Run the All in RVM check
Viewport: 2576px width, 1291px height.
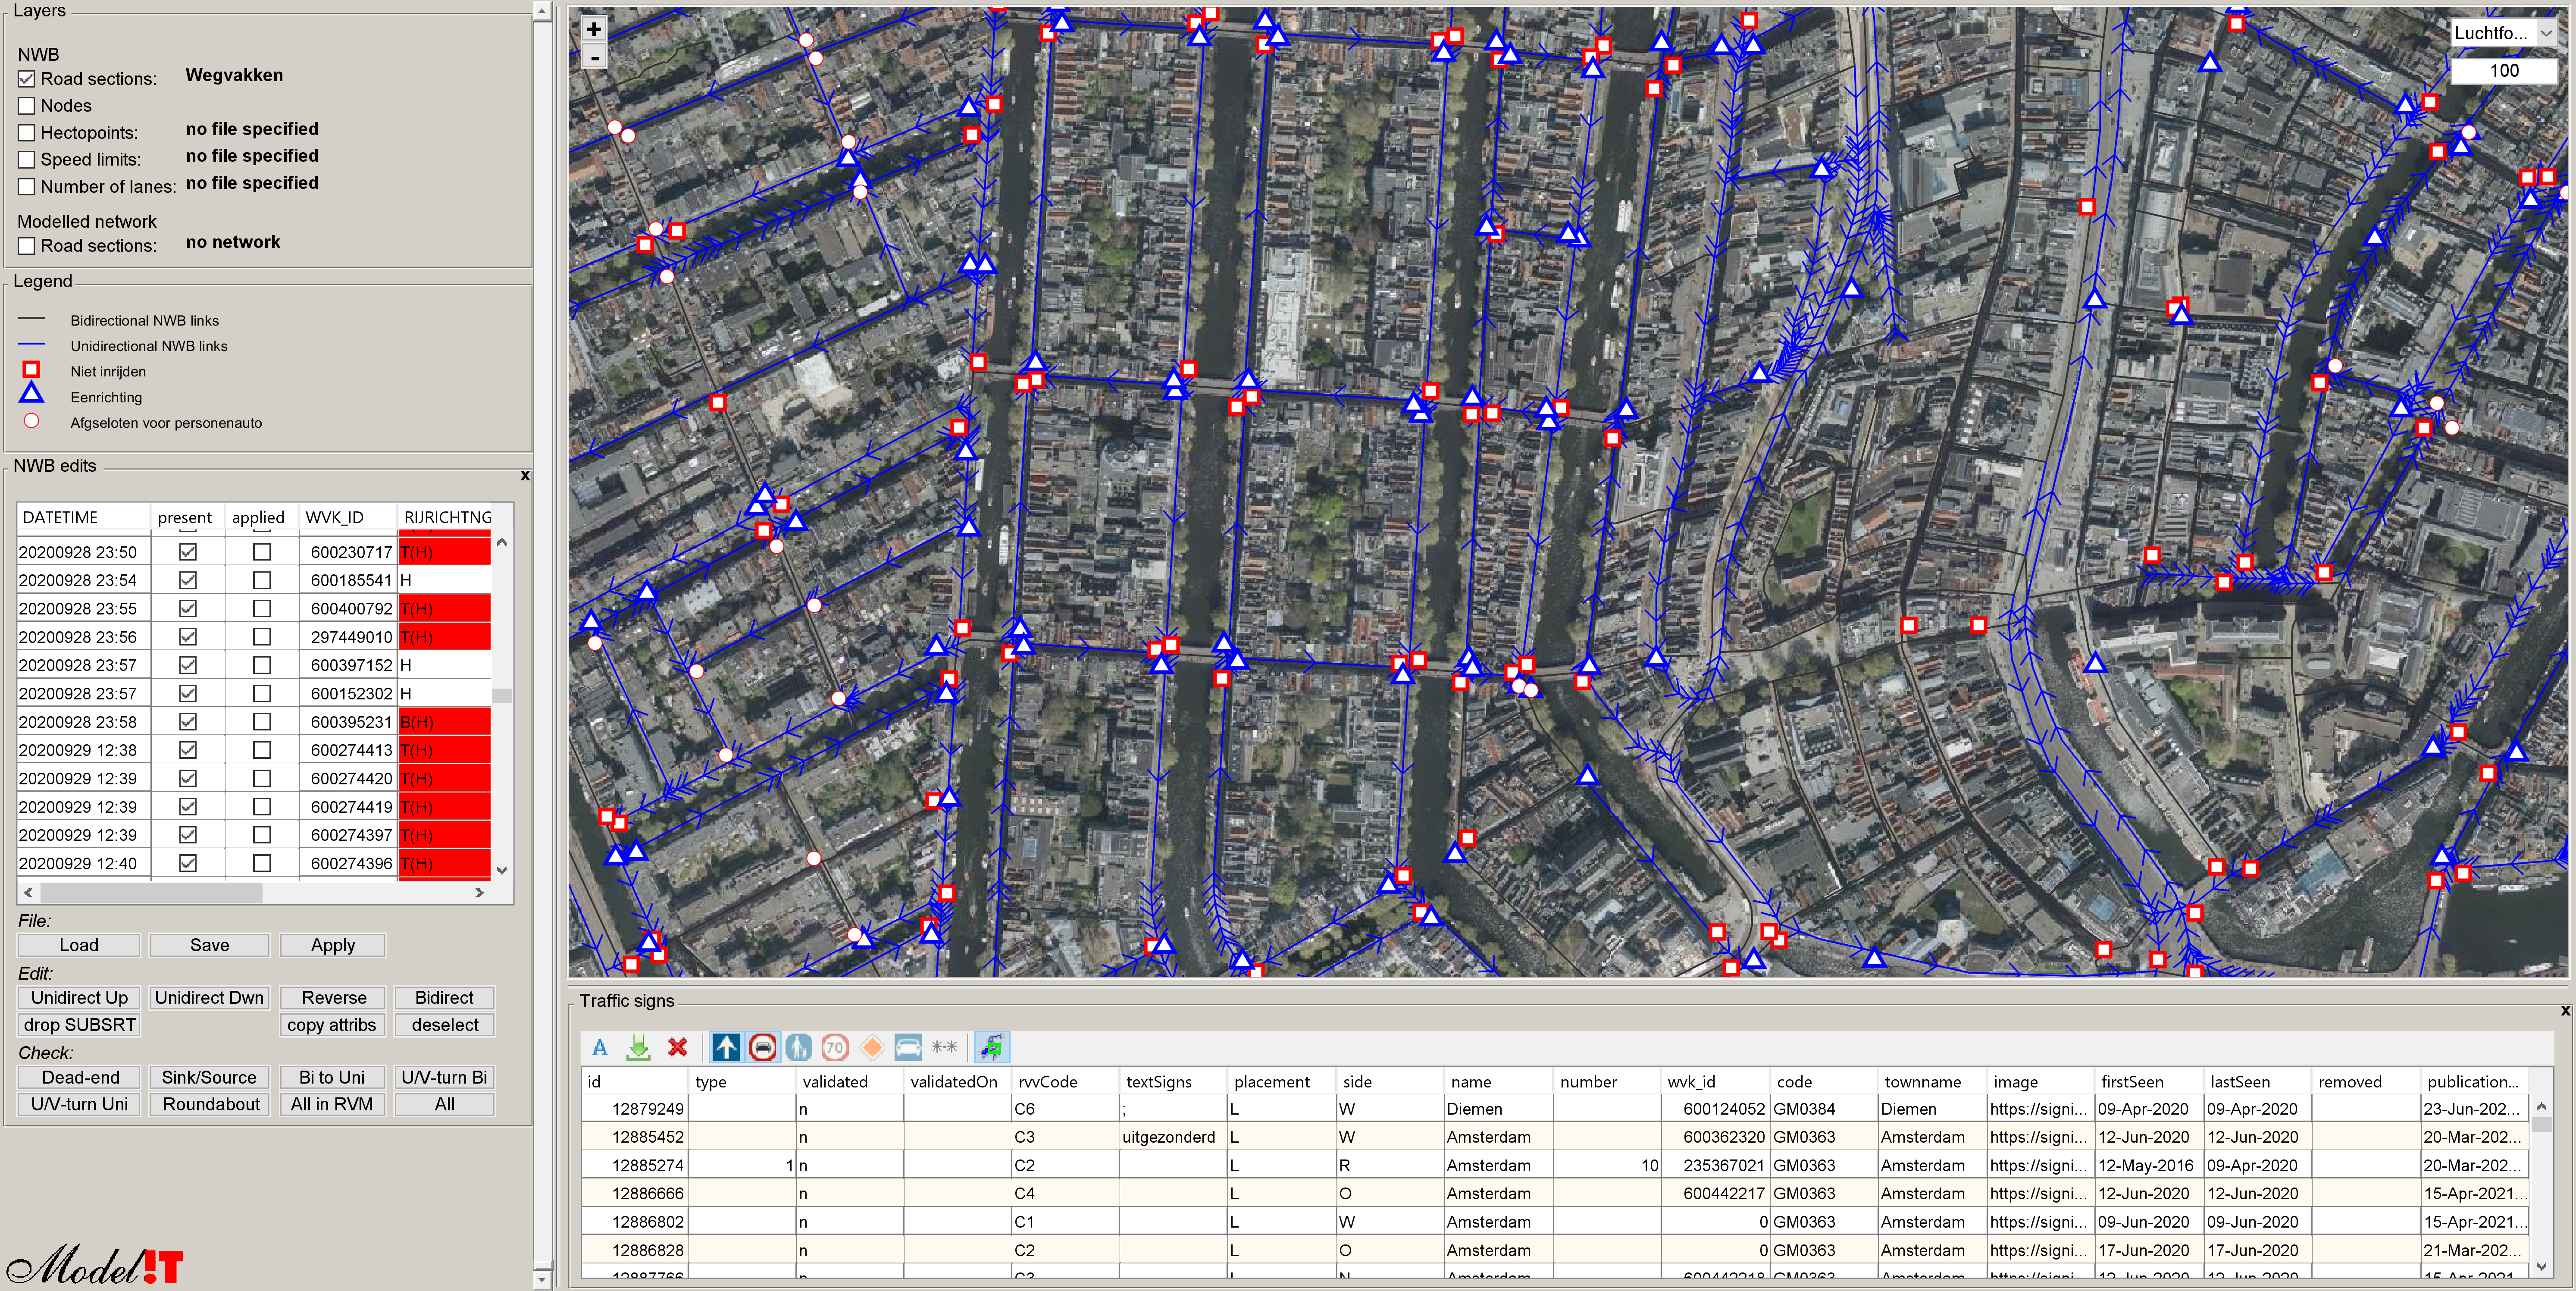pos(332,1105)
